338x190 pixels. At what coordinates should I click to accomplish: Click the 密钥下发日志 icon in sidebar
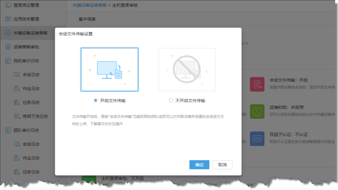[17, 116]
